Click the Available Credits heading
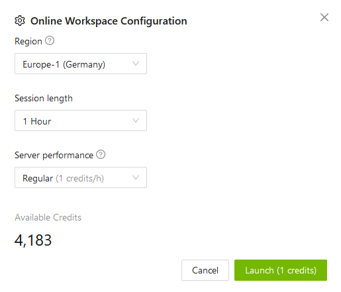The image size is (341, 292). click(48, 218)
